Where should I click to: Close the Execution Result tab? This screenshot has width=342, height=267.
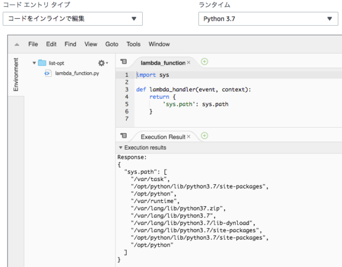[x=189, y=137]
